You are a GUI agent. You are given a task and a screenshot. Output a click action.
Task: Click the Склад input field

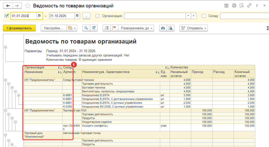245,16
